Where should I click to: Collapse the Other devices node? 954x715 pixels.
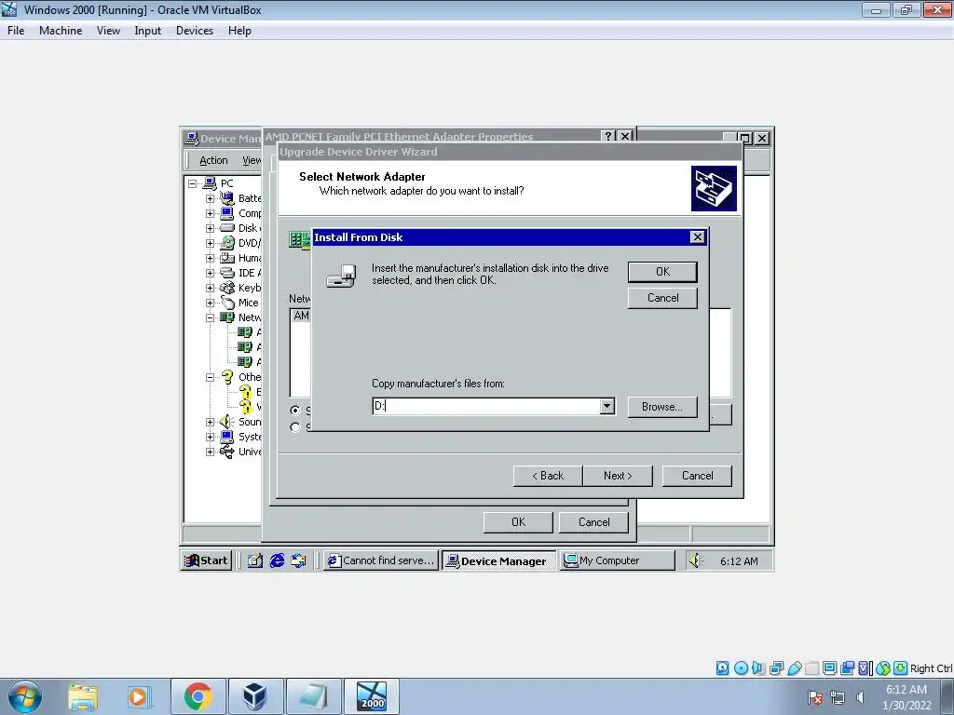pos(210,377)
